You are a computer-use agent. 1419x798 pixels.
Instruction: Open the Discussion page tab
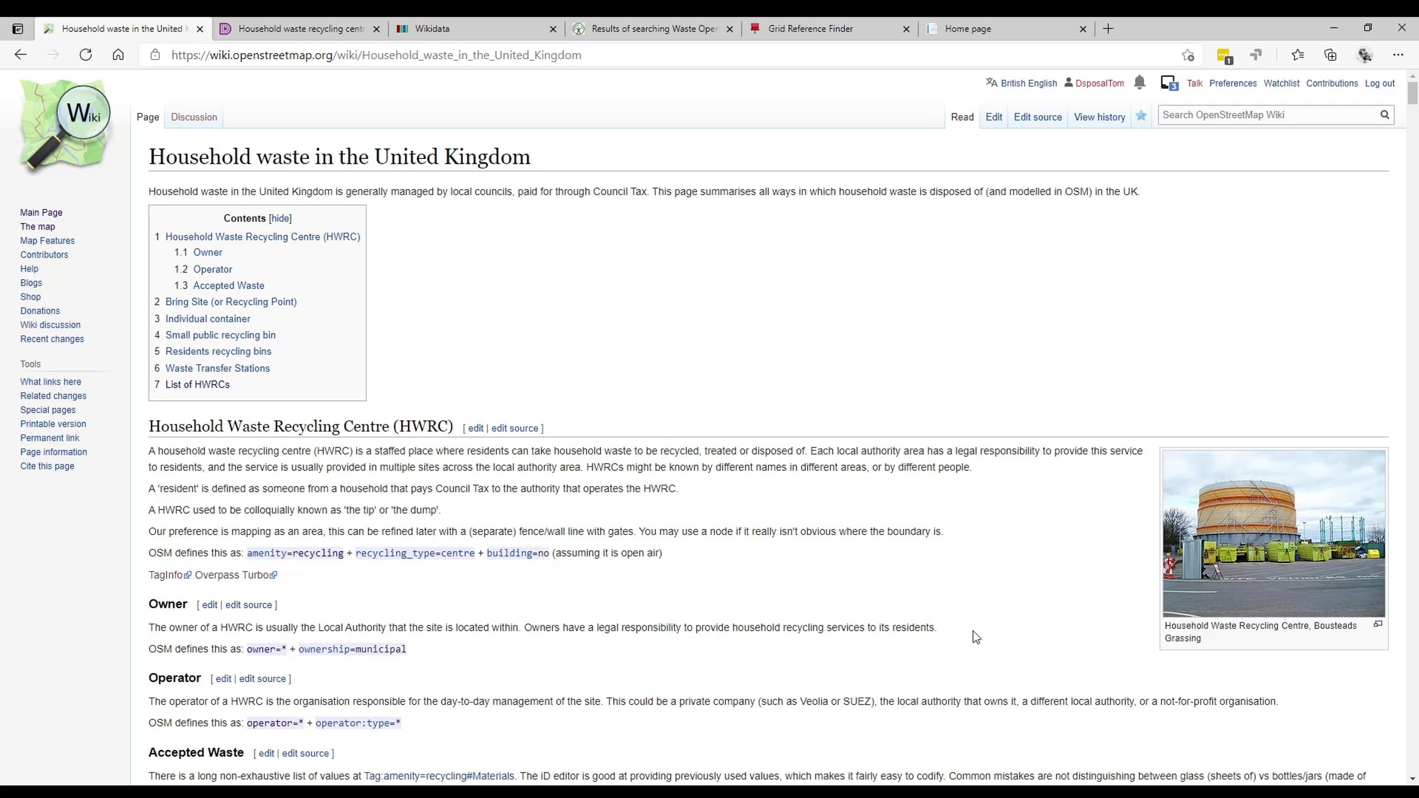click(x=194, y=117)
